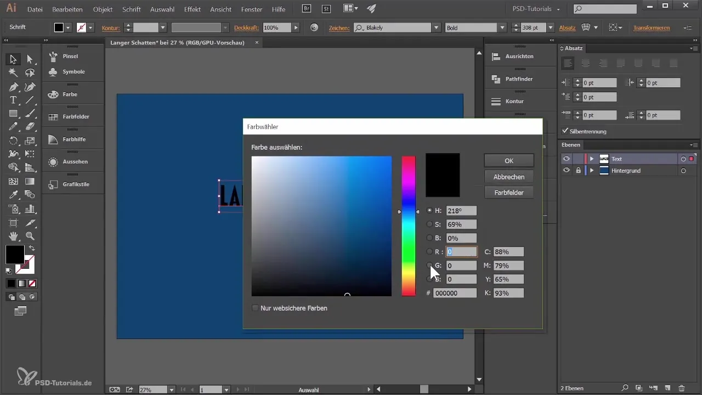702x395 pixels.
Task: Select the Type tool
Action: click(13, 100)
